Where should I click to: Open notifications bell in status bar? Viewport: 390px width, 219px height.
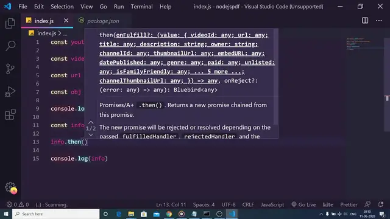pos(380,204)
